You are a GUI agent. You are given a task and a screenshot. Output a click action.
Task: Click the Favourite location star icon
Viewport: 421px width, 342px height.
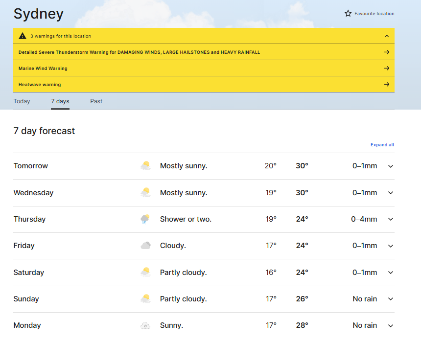tap(348, 14)
